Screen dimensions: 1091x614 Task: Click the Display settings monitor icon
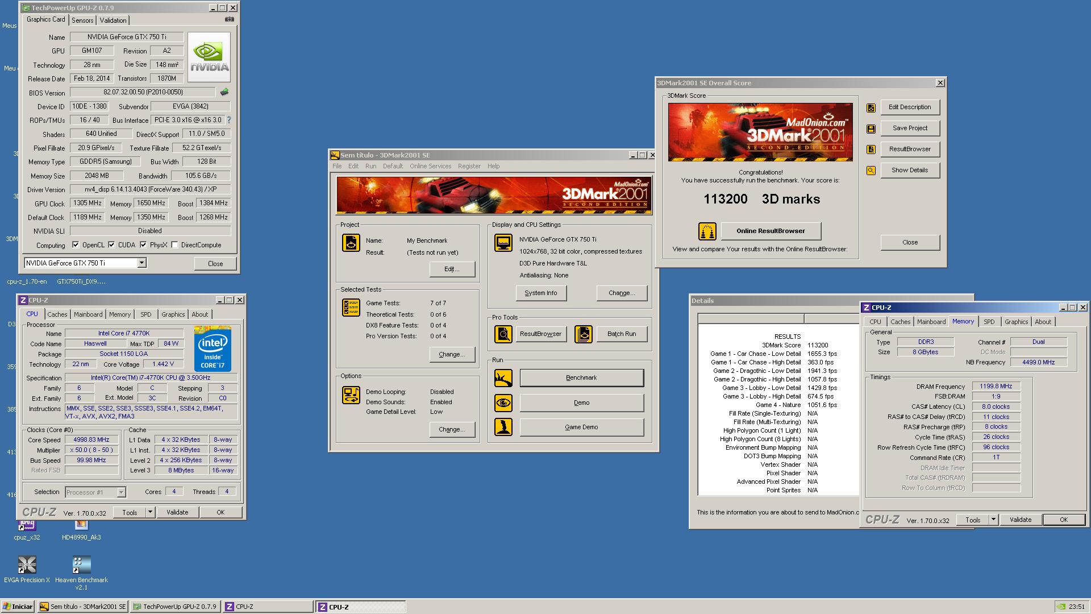tap(503, 243)
